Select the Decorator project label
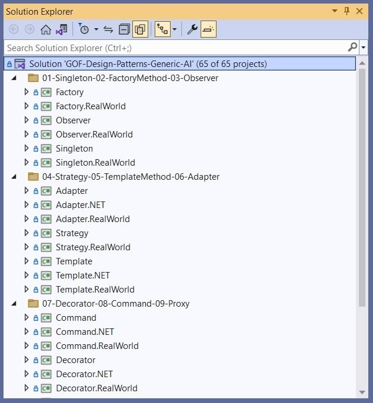 76,360
